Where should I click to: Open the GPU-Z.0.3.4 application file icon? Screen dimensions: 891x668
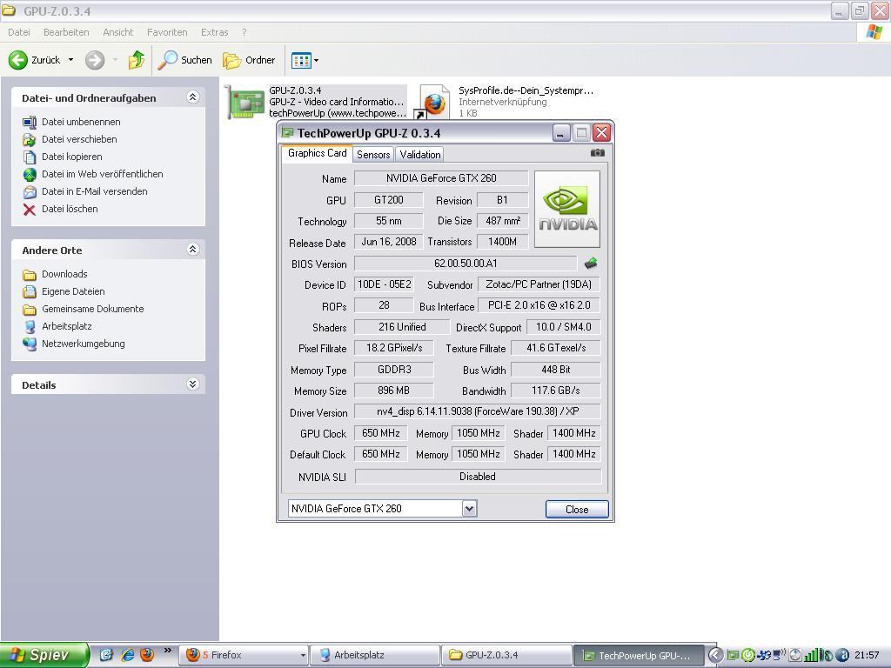coord(246,103)
